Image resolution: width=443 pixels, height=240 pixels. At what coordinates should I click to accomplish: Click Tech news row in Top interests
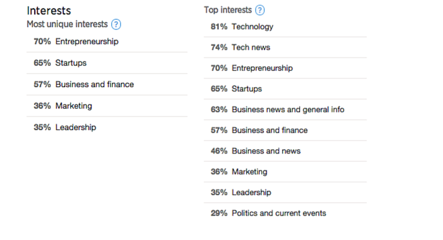285,47
